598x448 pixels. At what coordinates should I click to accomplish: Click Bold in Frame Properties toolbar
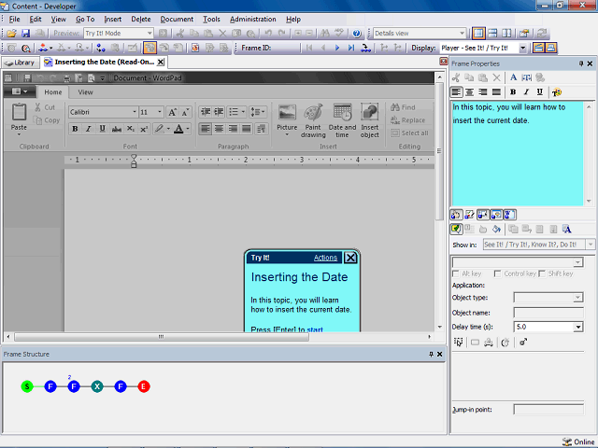513,92
